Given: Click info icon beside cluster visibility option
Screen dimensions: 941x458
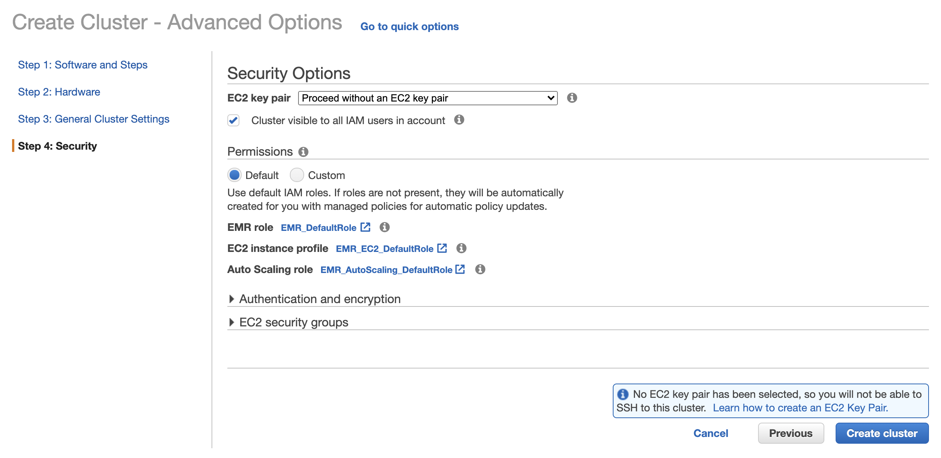Looking at the screenshot, I should click(459, 120).
